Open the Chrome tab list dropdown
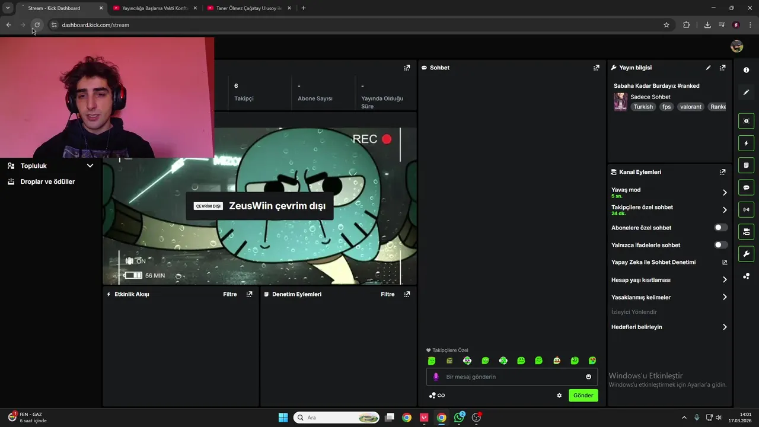 pyautogui.click(x=8, y=8)
